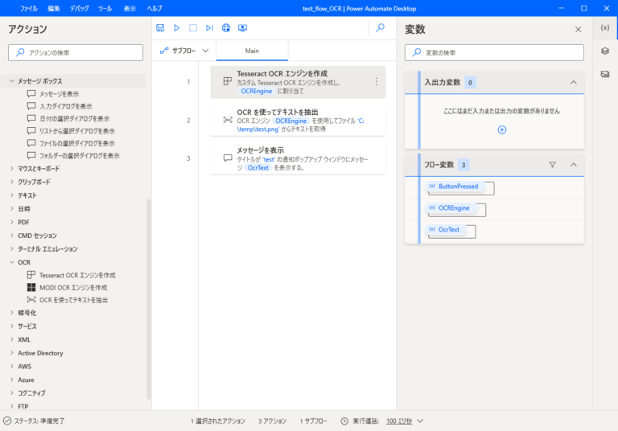
Task: Open the サブフロー dropdown
Action: [x=184, y=51]
